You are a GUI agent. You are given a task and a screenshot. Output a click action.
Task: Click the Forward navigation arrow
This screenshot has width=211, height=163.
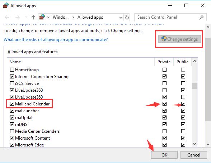point(17,17)
